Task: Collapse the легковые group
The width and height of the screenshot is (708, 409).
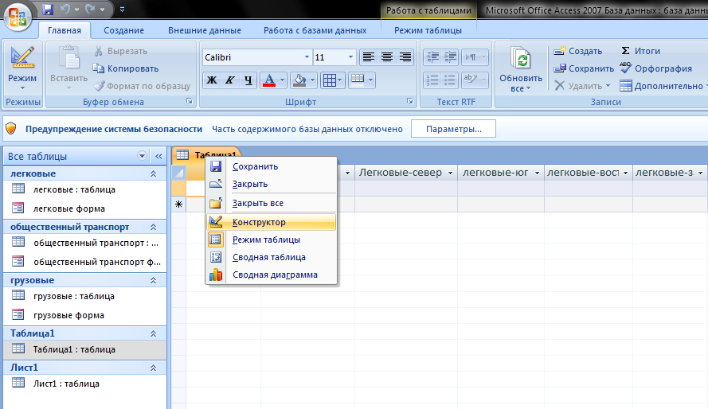Action: pos(153,173)
